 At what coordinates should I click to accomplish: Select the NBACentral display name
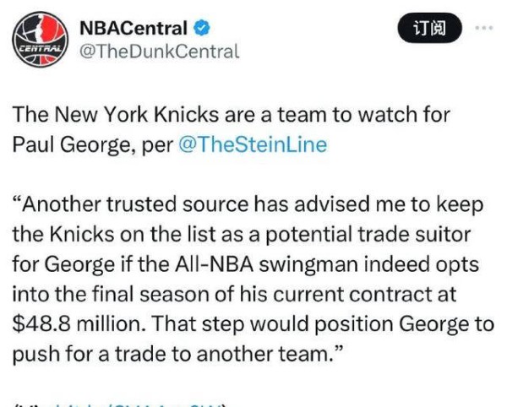coord(133,29)
